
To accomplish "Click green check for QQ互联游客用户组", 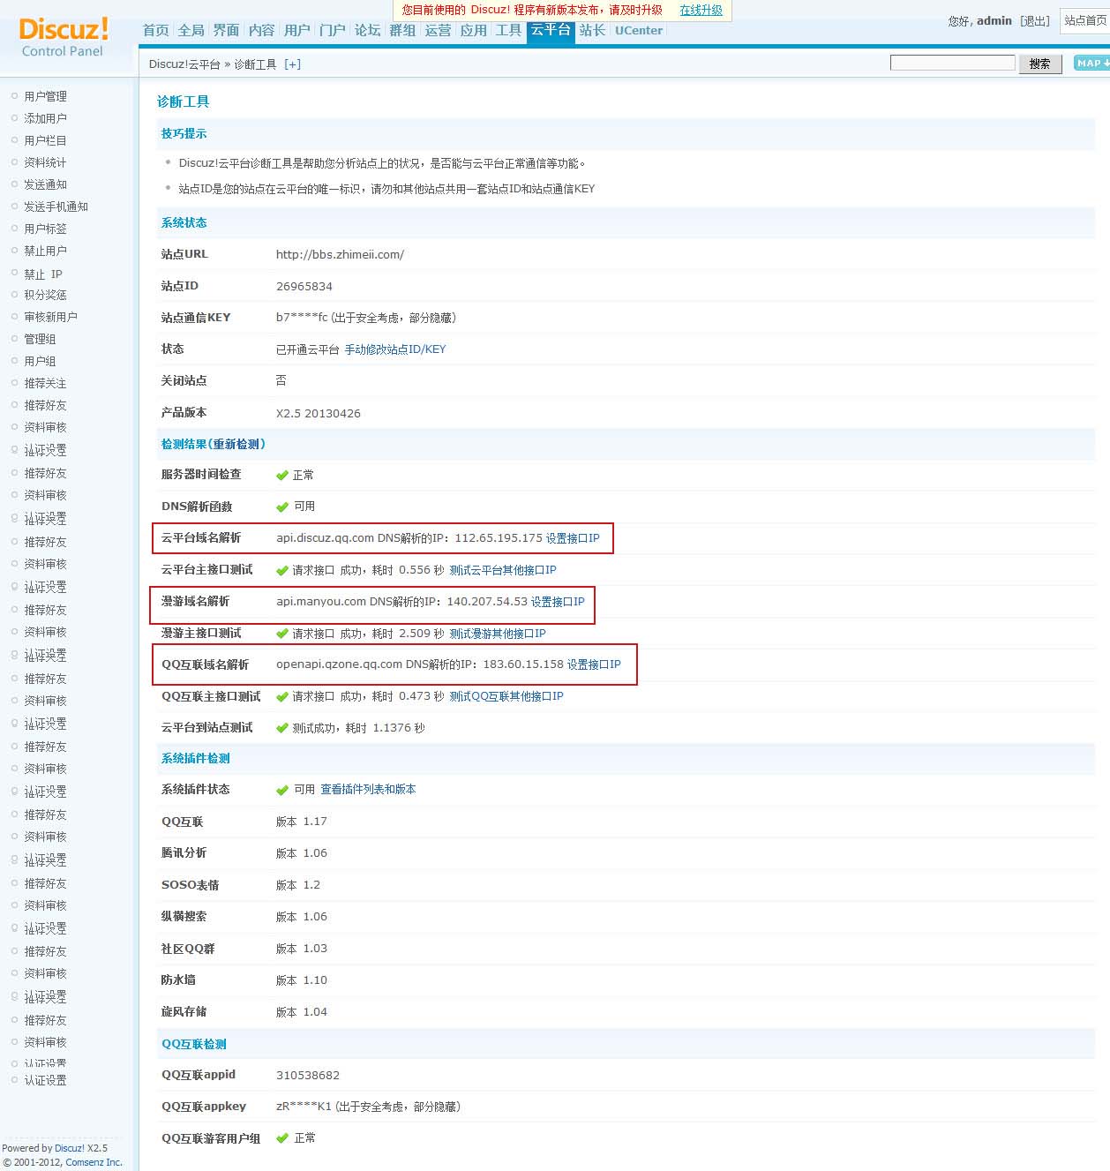I will (282, 1138).
